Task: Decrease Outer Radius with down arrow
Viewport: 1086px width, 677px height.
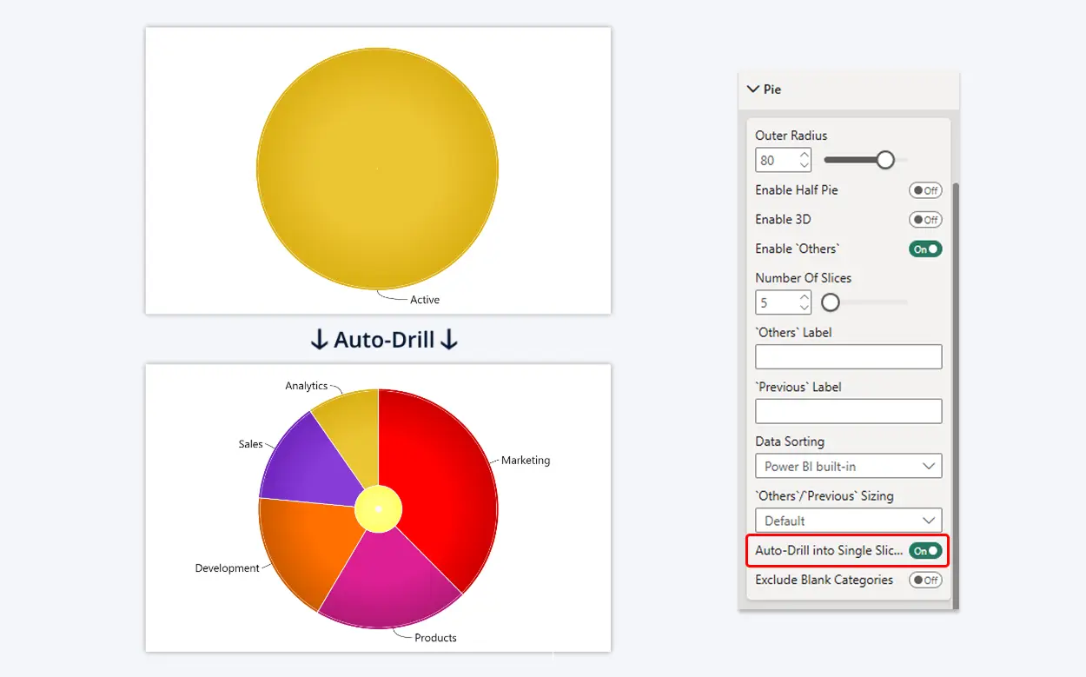Action: [x=805, y=166]
